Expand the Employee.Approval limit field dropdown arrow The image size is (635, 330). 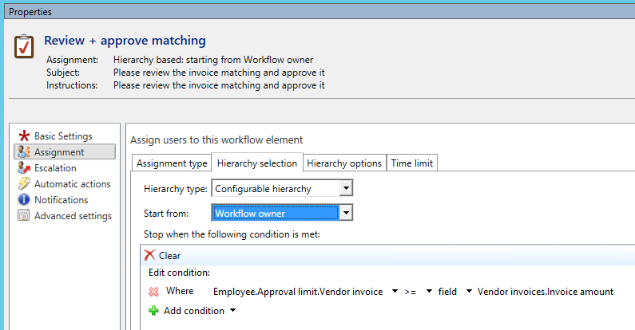(395, 292)
